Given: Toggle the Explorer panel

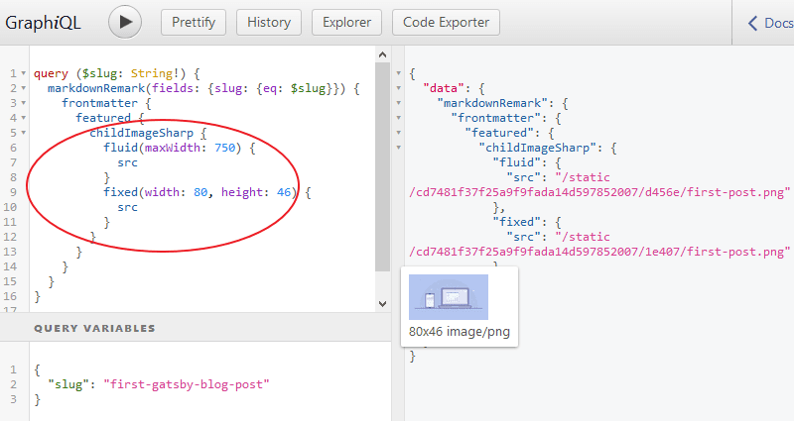Looking at the screenshot, I should [x=346, y=23].
